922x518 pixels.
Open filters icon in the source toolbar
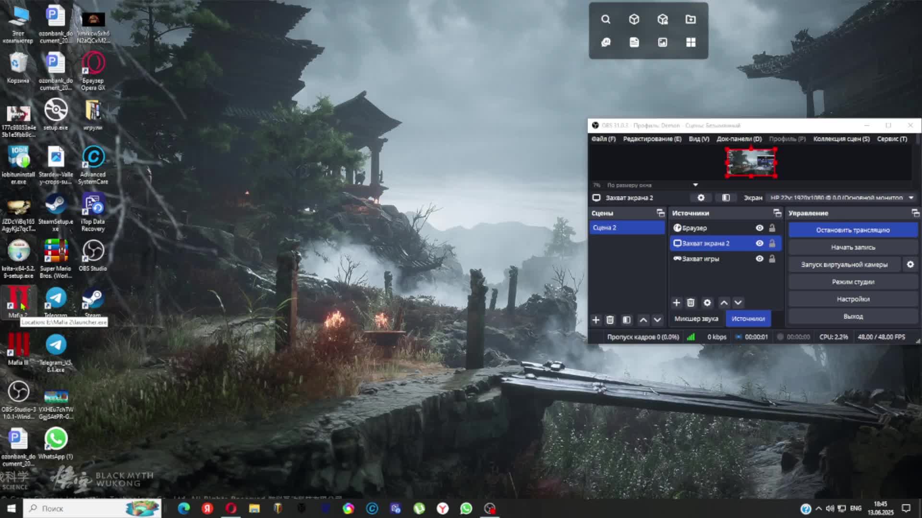tap(726, 198)
